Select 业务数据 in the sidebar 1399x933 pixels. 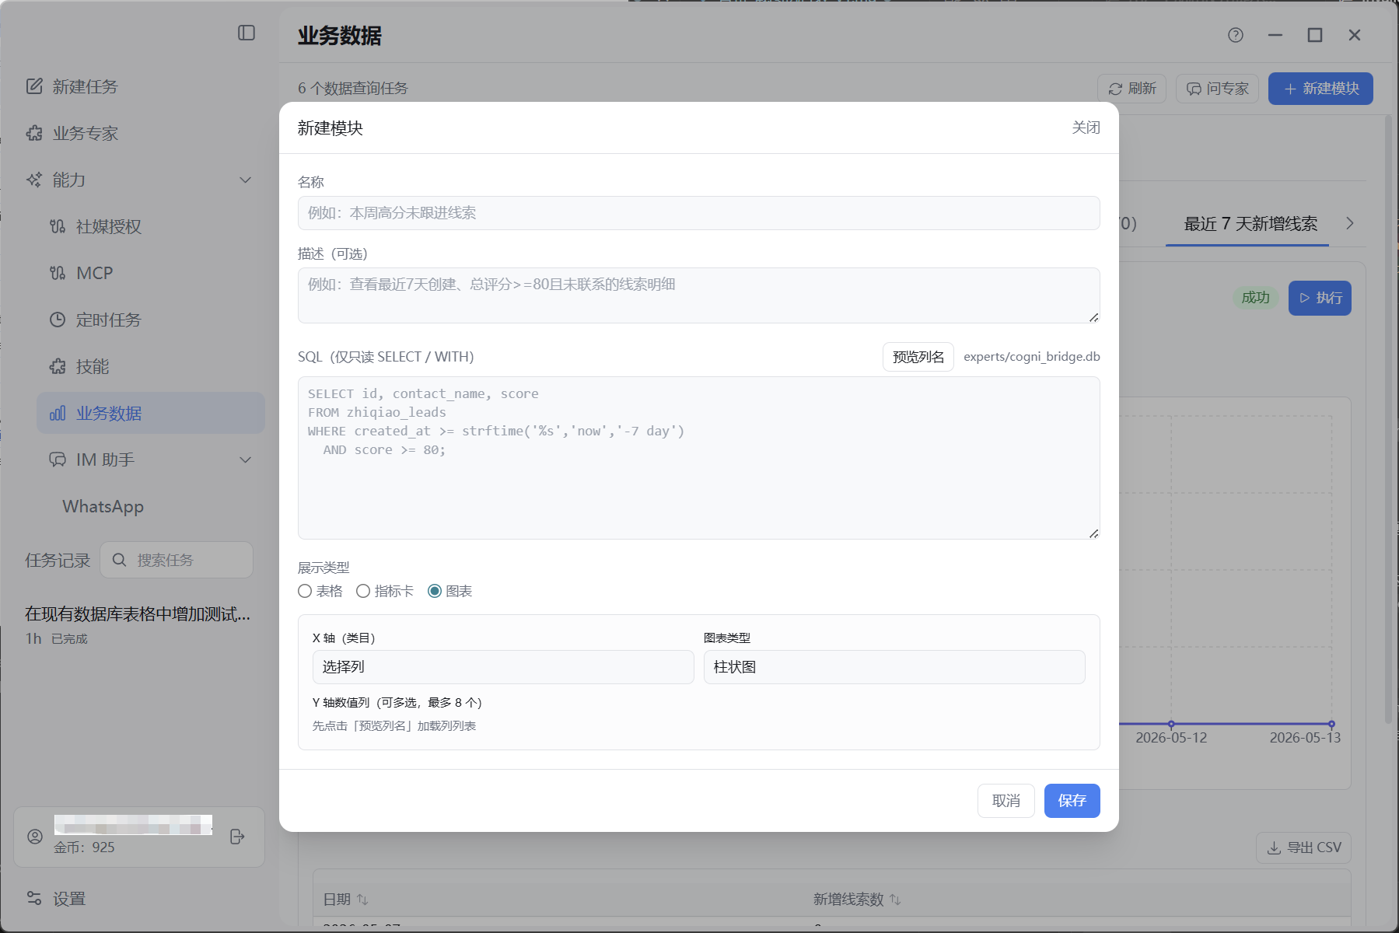click(151, 413)
